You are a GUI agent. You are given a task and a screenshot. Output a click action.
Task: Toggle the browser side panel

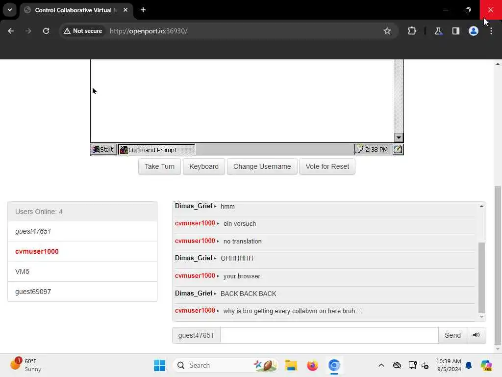click(x=455, y=31)
